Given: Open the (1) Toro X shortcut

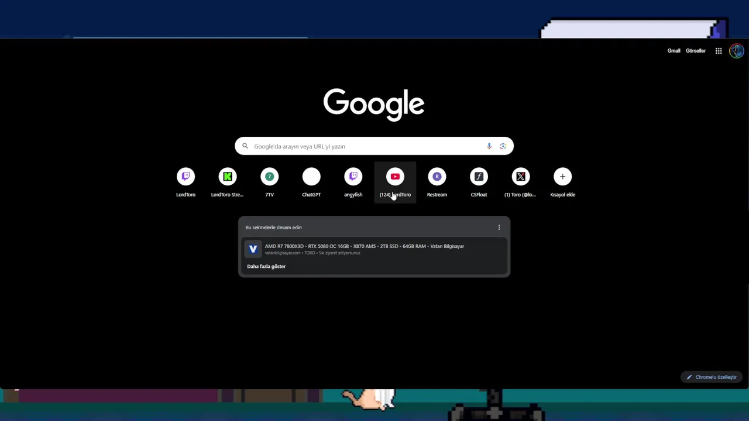Looking at the screenshot, I should [x=521, y=182].
